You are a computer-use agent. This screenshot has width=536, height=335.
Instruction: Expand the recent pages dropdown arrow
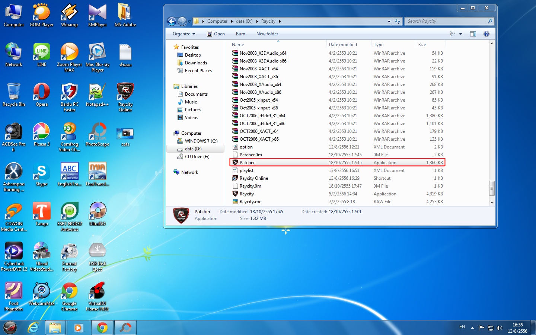189,21
